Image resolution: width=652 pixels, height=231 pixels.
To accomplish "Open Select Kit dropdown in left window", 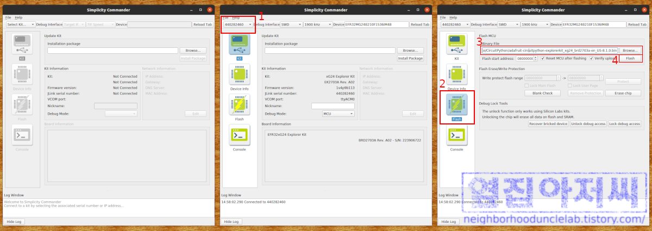I will pyautogui.click(x=21, y=24).
